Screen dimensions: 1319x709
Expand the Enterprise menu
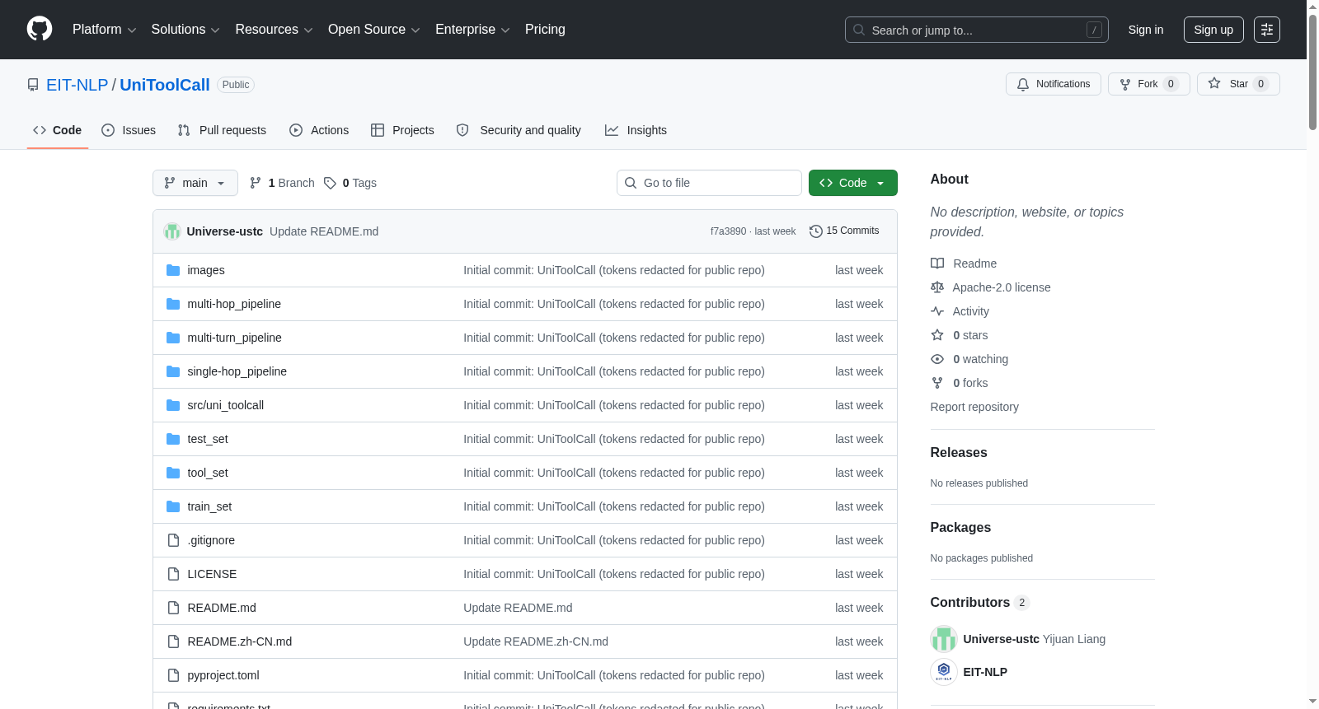tap(472, 30)
